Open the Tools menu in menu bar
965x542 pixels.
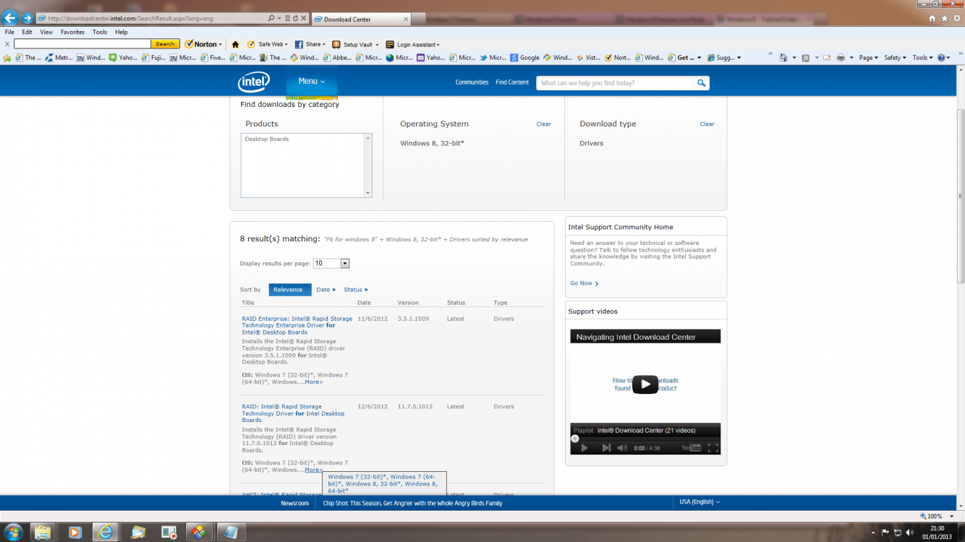tap(100, 33)
